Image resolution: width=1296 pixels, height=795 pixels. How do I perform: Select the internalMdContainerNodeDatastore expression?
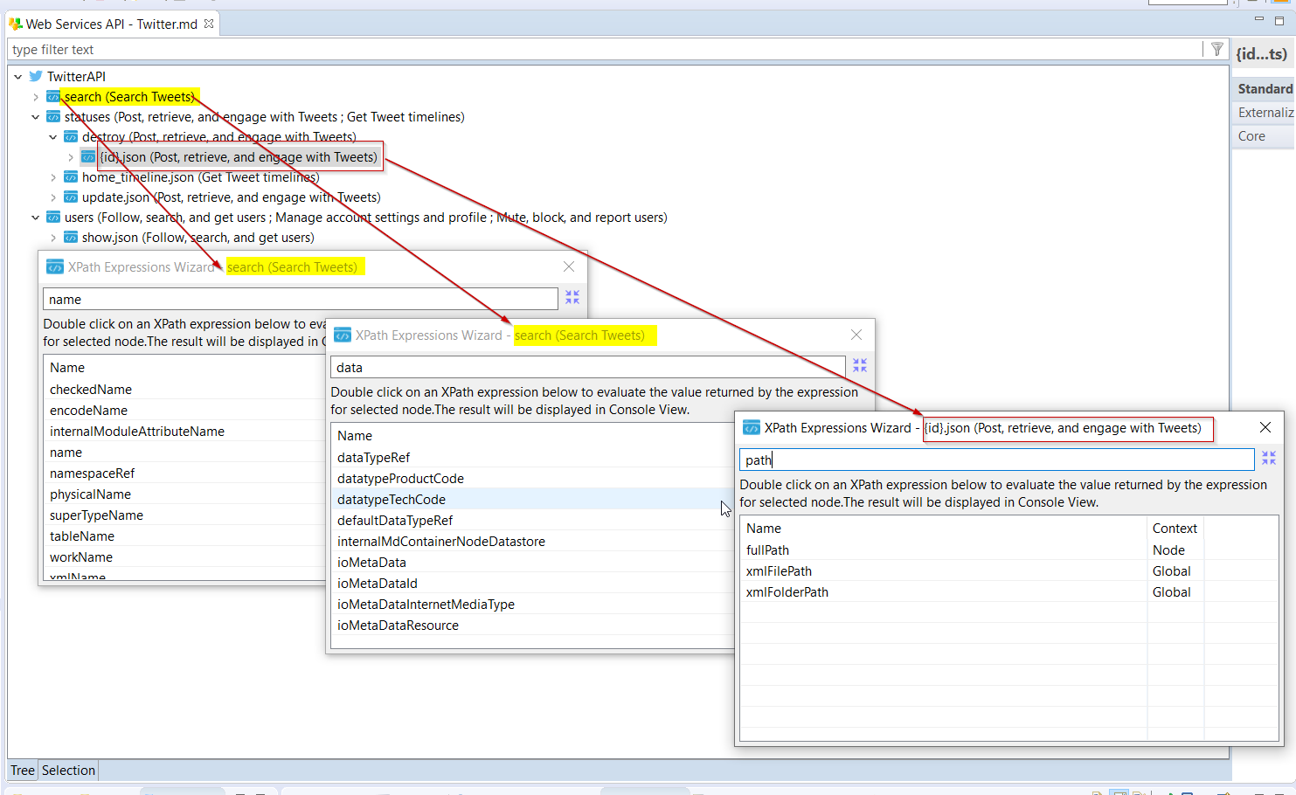point(441,541)
